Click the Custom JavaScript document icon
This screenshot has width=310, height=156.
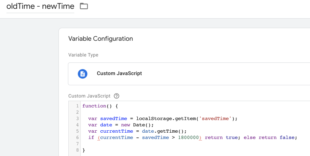point(83,74)
